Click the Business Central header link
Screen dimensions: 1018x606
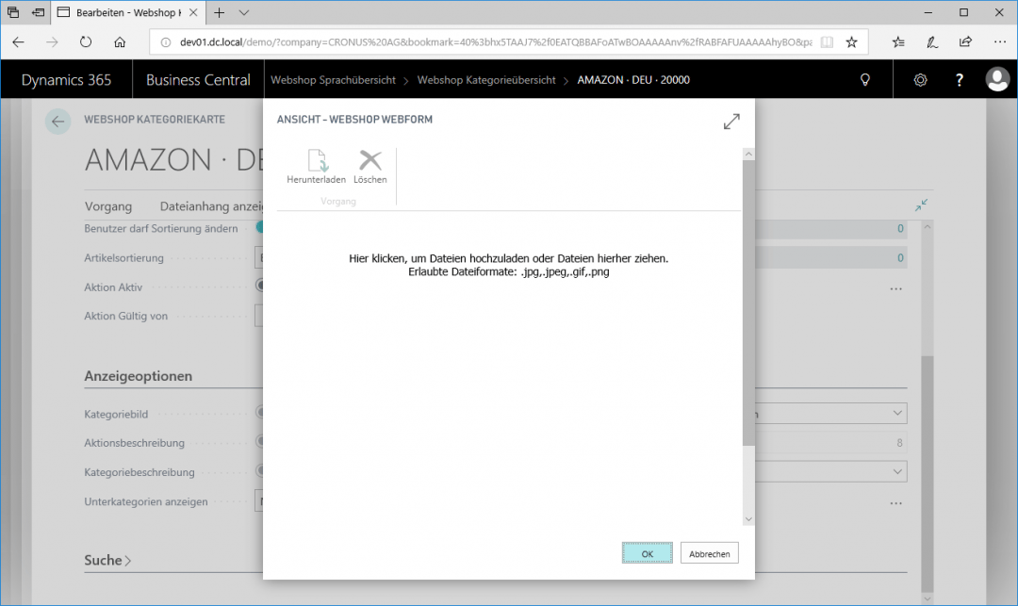198,80
